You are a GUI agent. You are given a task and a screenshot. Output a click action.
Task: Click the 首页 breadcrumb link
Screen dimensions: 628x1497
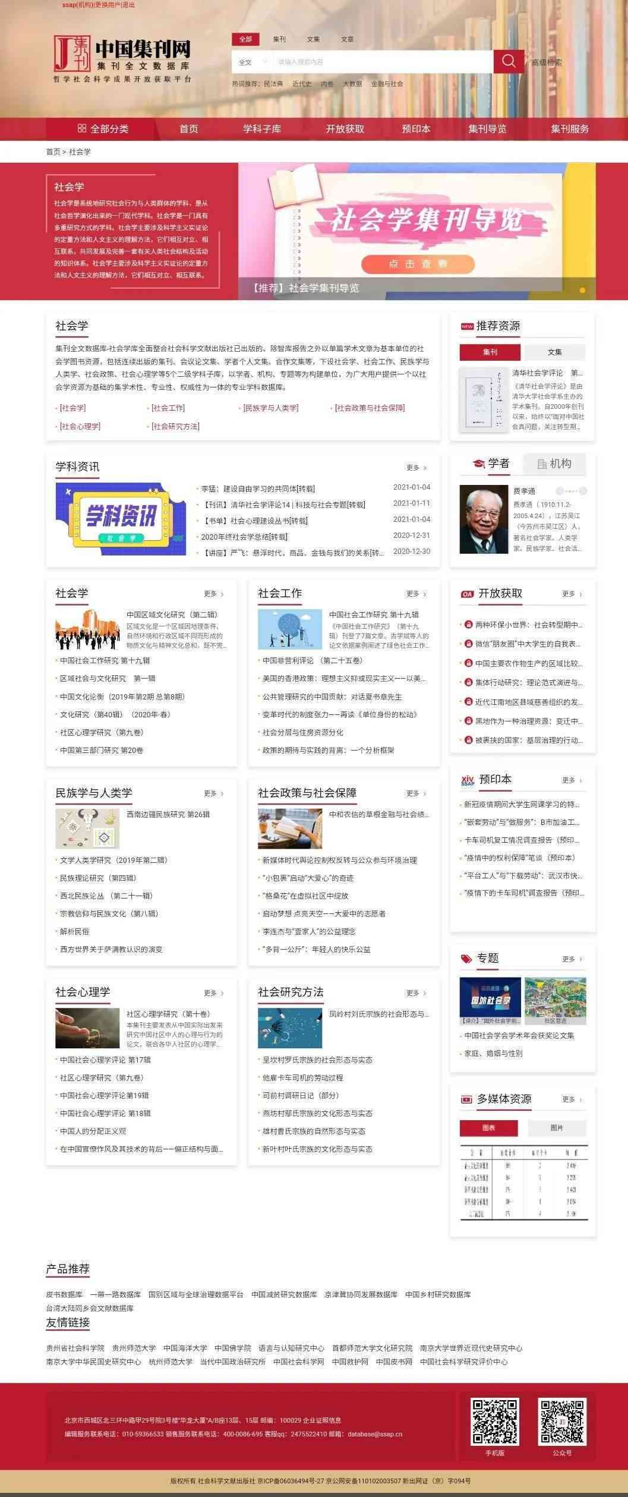tap(53, 152)
